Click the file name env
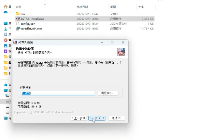The width and height of the screenshot is (214, 140). (x=23, y=14)
